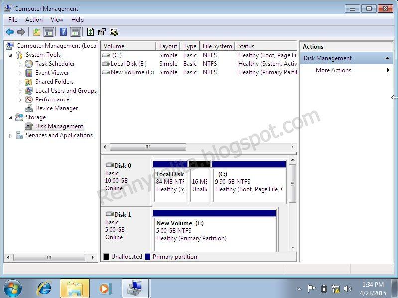Image resolution: width=398 pixels, height=298 pixels.
Task: Click the Properties toolbar icon
Action: tap(102, 32)
